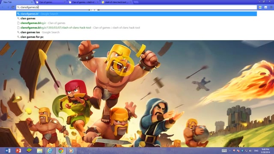Click the blue round tray icon
This screenshot has width=274, height=154.
pyautogui.click(x=242, y=151)
